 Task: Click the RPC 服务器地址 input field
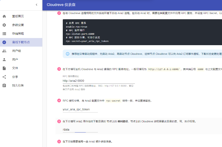coord(98,81)
